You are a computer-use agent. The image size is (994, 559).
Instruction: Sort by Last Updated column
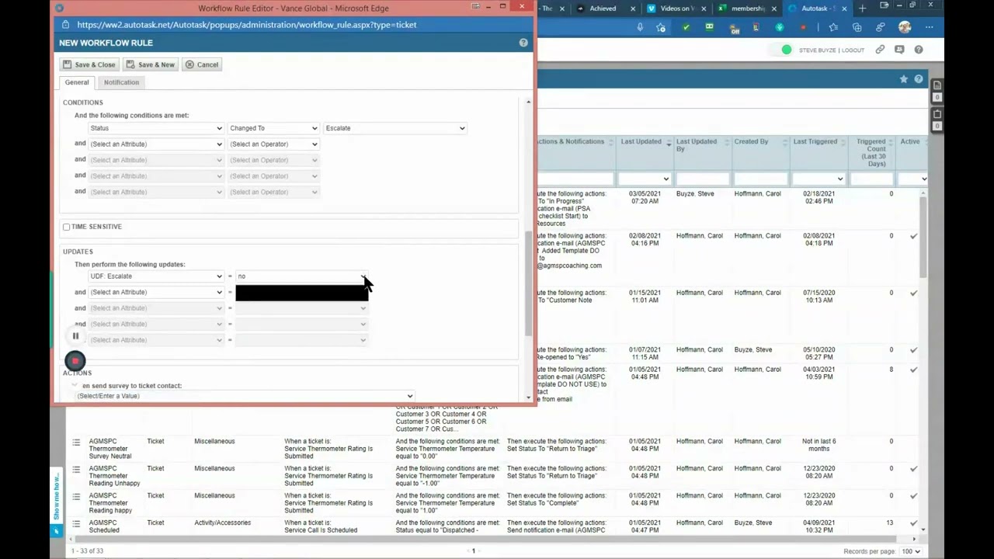[641, 141]
